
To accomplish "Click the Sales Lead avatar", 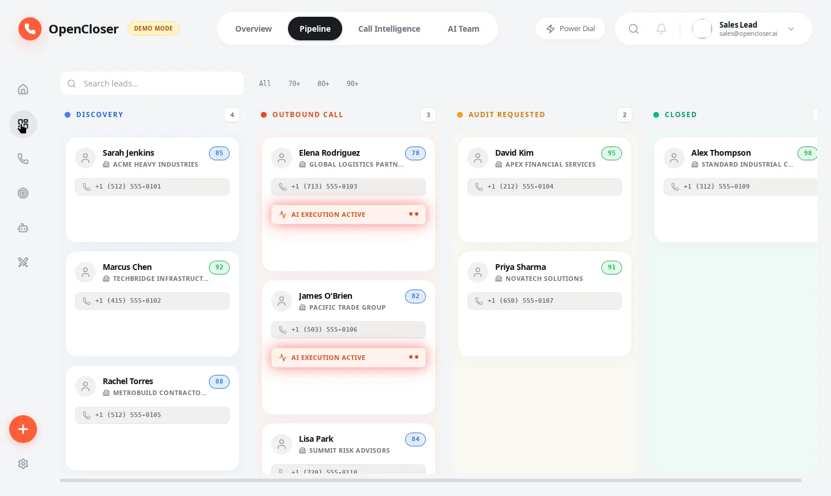I will (702, 29).
